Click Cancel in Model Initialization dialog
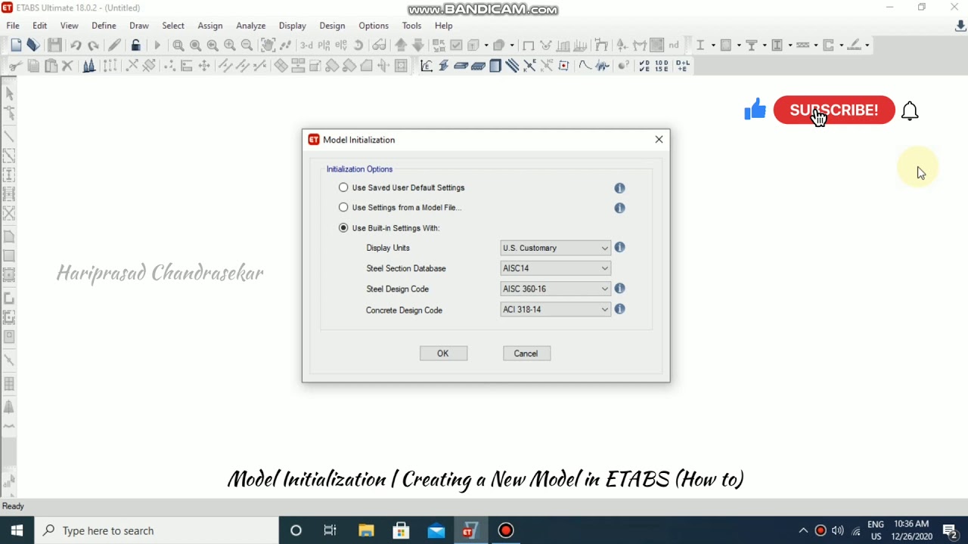968x544 pixels. coord(526,354)
